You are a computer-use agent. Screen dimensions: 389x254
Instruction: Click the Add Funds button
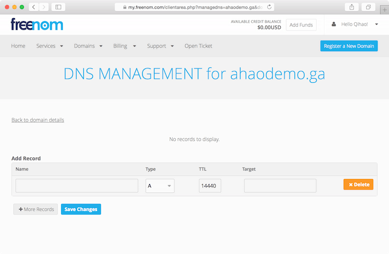point(301,25)
